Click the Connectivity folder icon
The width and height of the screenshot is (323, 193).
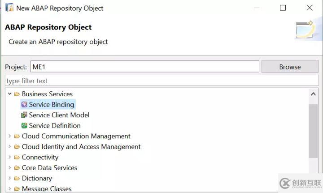click(17, 157)
